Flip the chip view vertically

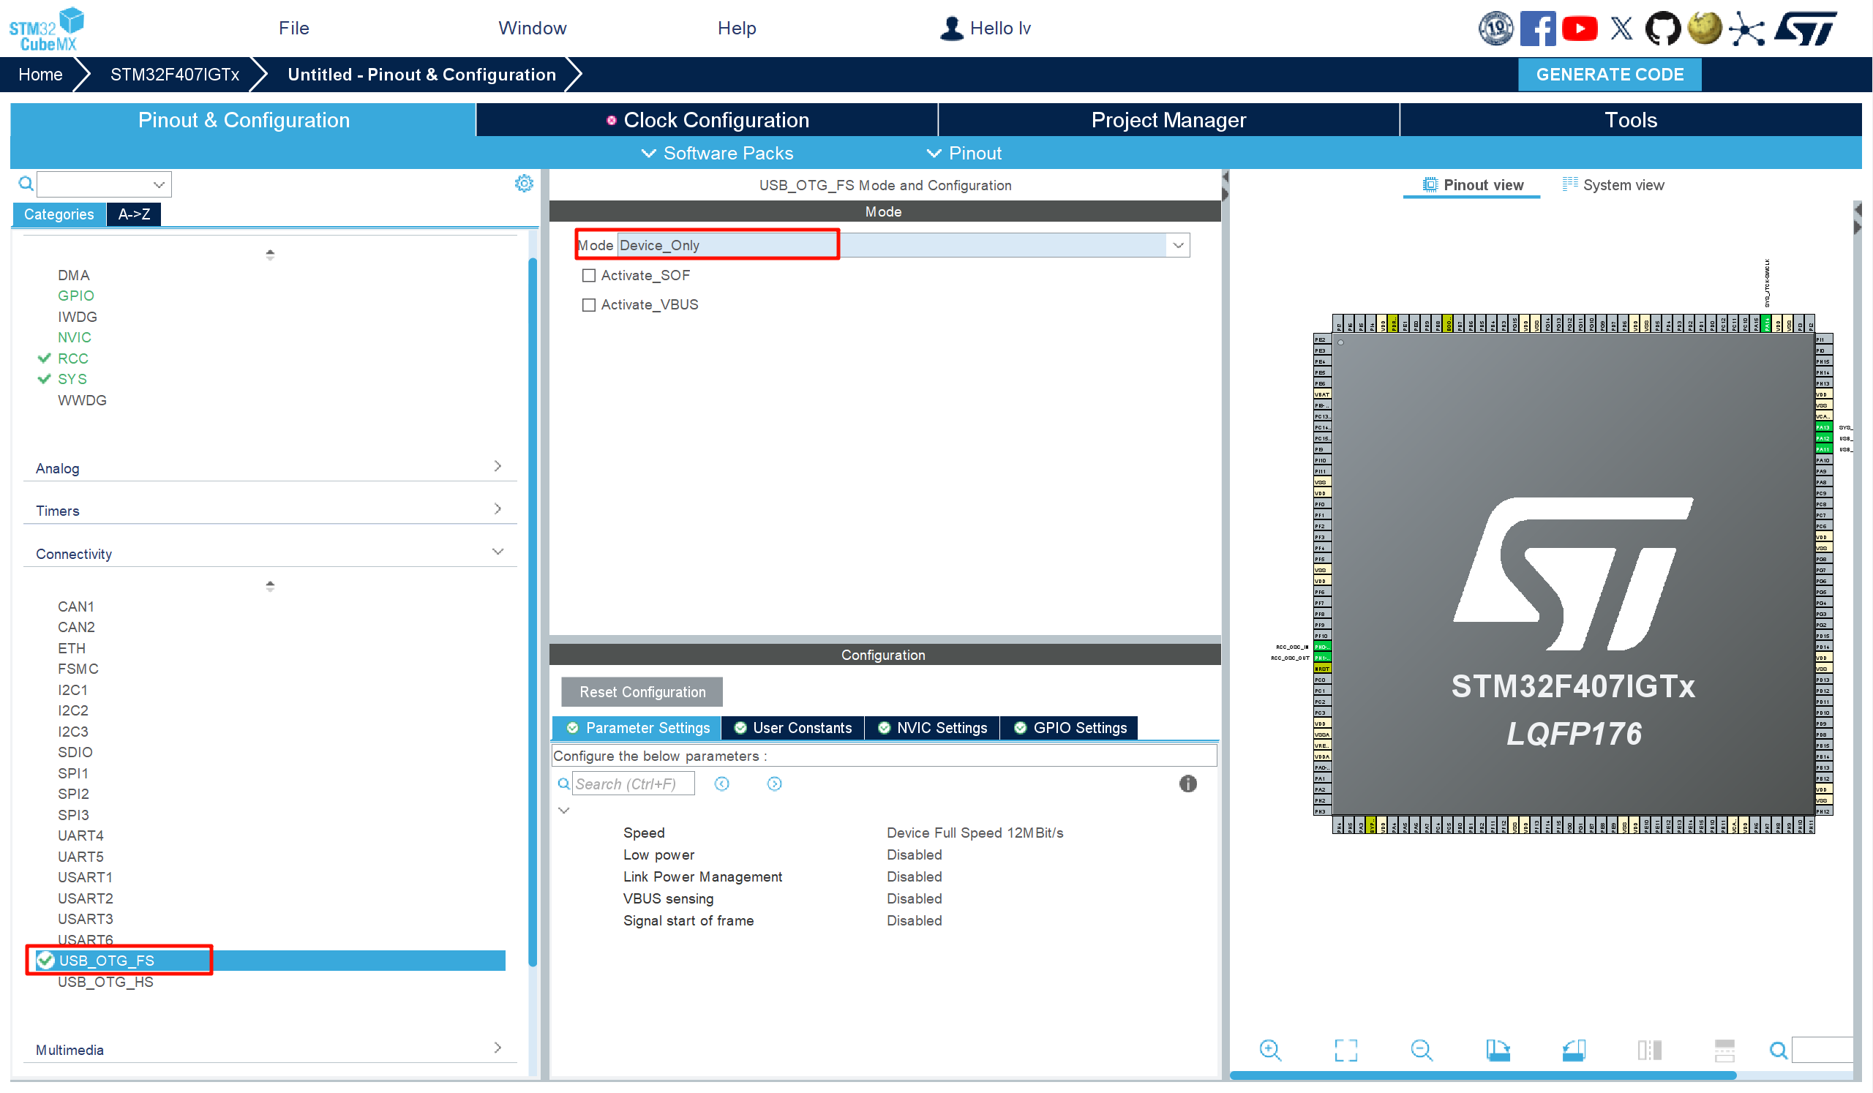pos(1724,1050)
